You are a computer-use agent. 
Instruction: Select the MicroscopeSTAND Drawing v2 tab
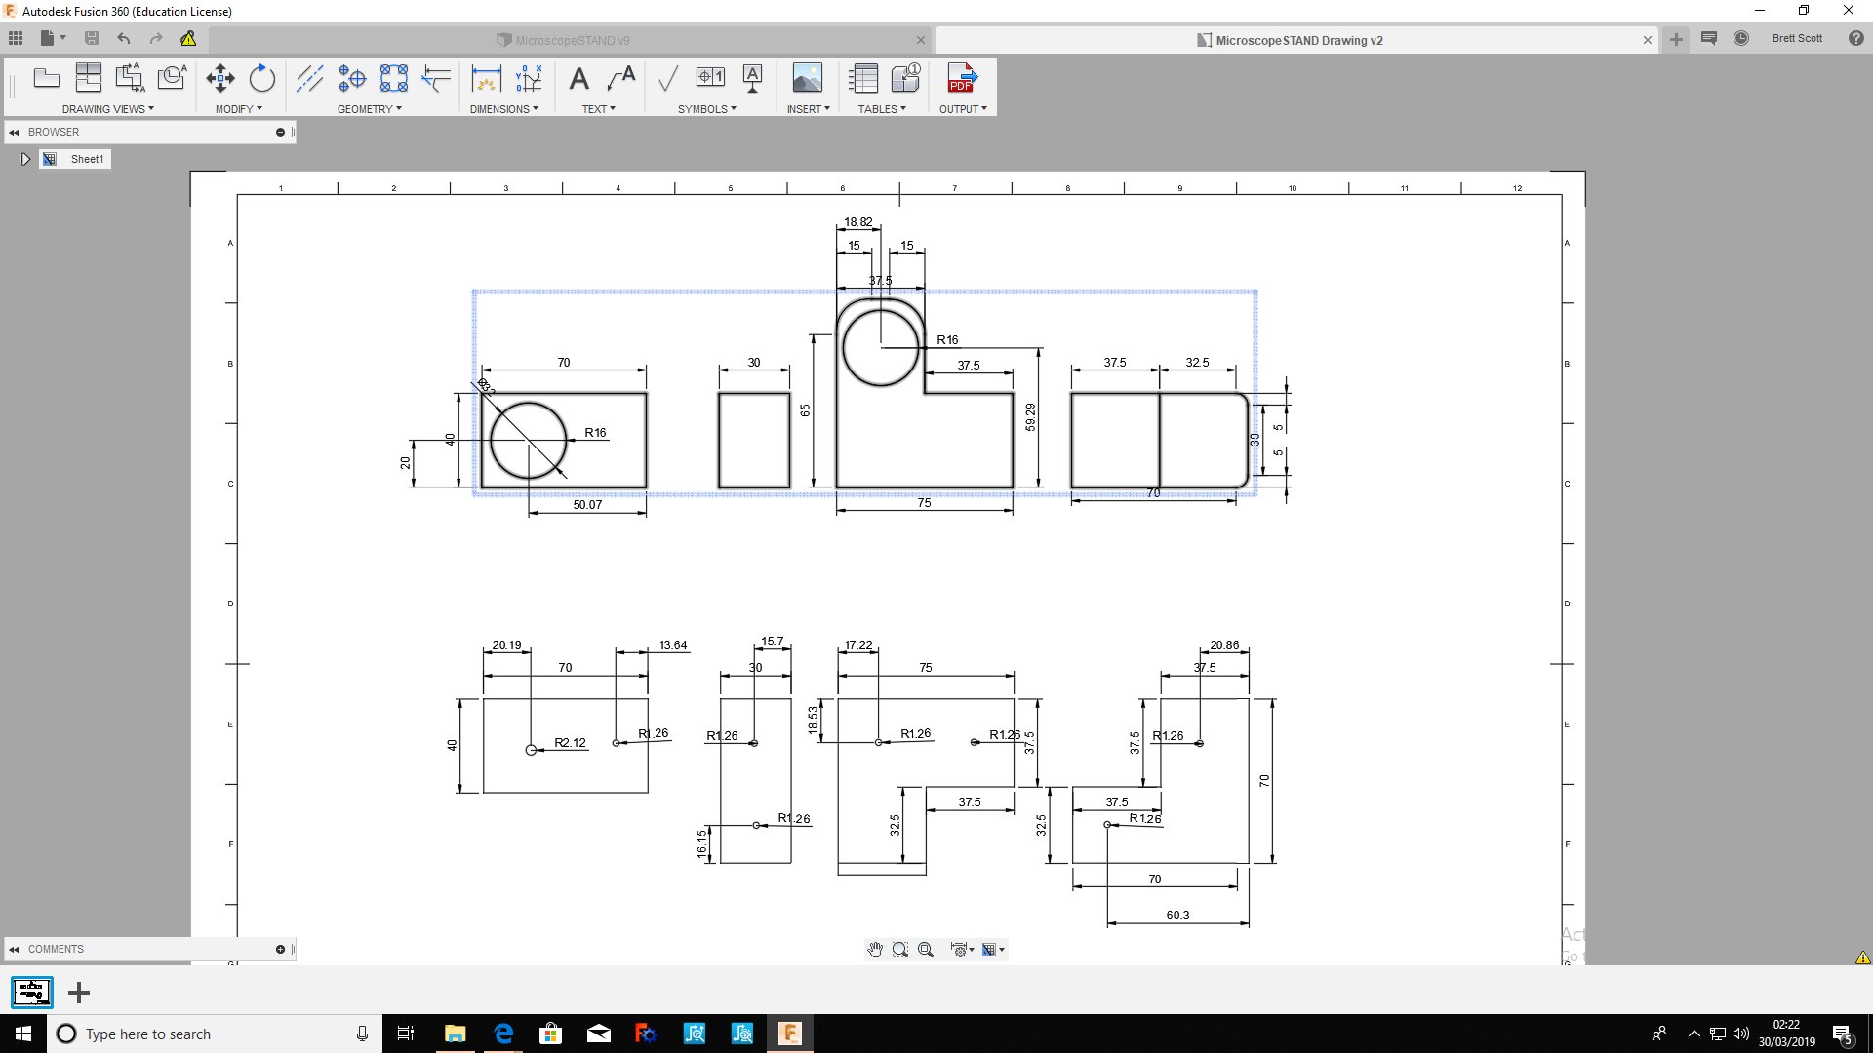1297,40
